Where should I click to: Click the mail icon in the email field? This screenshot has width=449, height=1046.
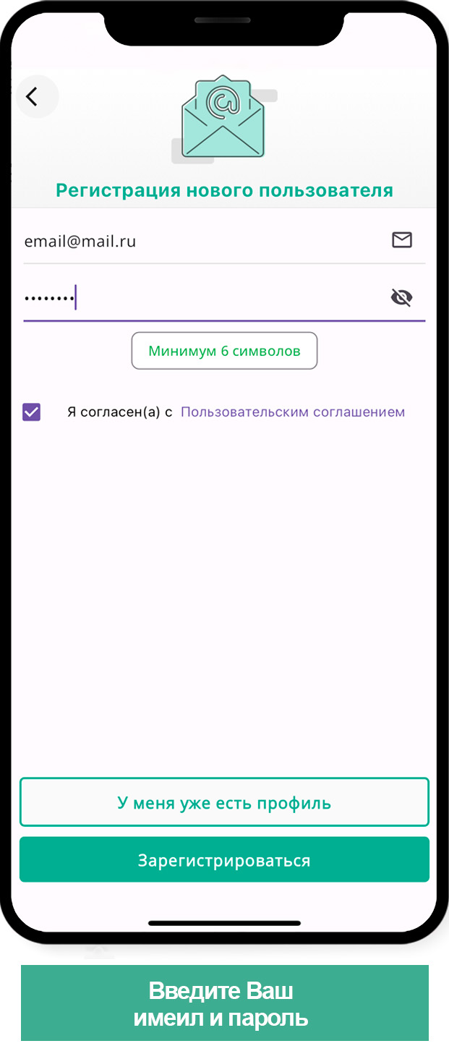[402, 240]
